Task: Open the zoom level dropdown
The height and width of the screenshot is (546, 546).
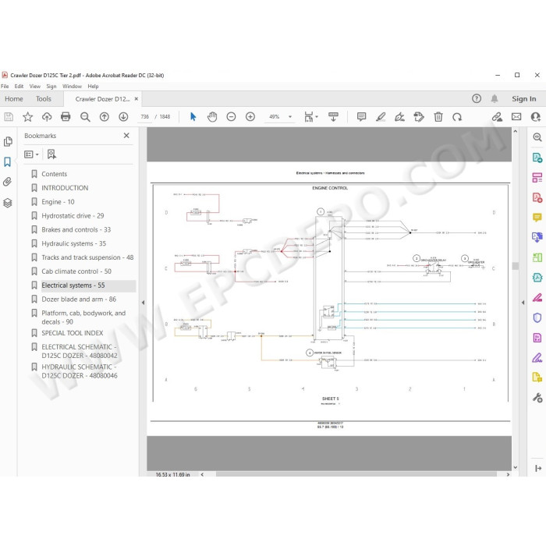Action: click(289, 117)
